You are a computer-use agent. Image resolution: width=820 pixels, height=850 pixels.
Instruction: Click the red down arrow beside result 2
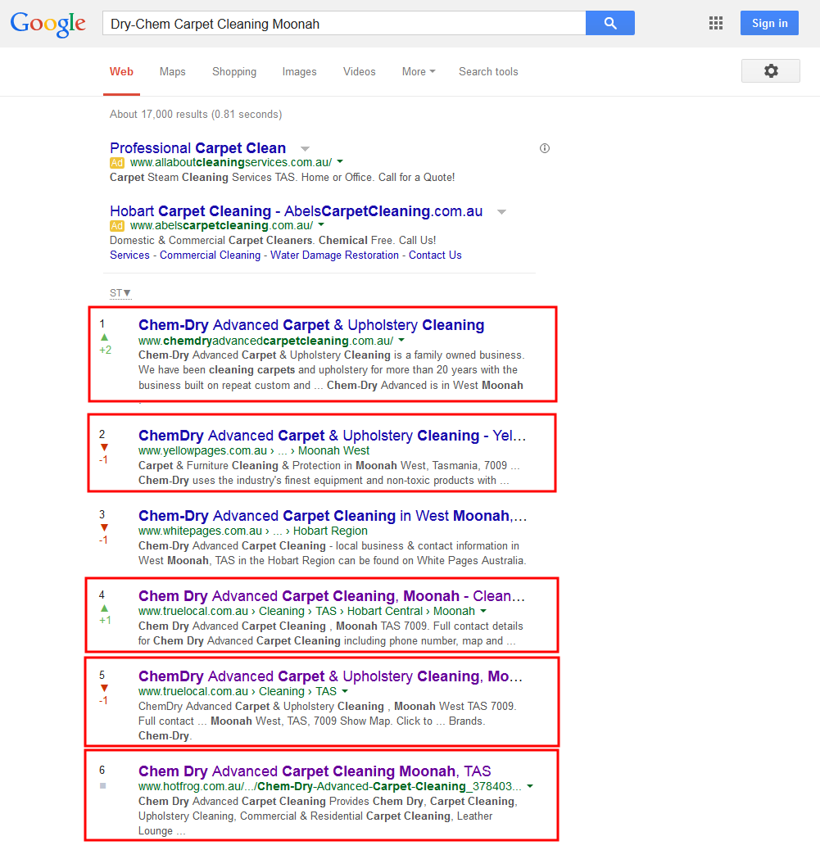point(104,447)
